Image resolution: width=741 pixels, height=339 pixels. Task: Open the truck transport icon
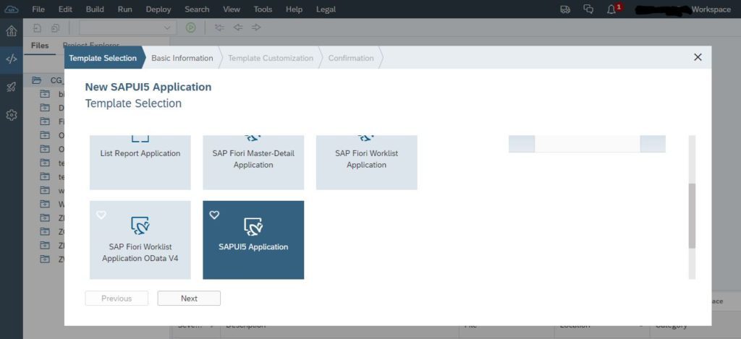click(565, 9)
